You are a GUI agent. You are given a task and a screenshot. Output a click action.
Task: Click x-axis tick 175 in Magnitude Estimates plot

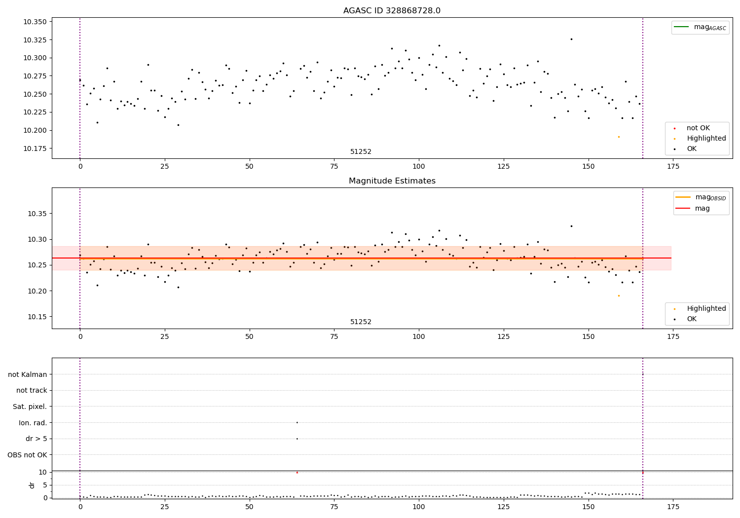pos(673,337)
